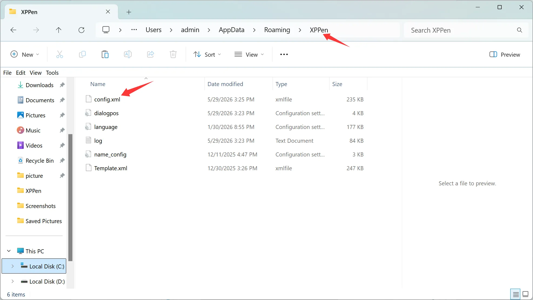Viewport: 533px width, 300px height.
Task: Click the Paste clipboard icon
Action: tap(105, 54)
